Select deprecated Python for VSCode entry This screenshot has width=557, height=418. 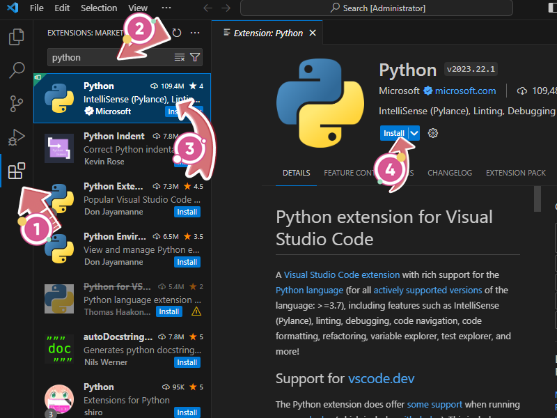(x=123, y=299)
